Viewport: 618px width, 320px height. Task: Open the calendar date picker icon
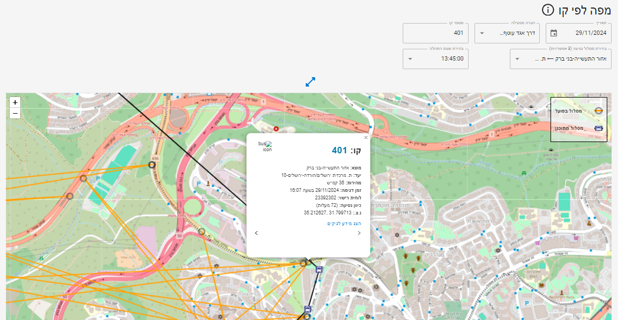(554, 33)
